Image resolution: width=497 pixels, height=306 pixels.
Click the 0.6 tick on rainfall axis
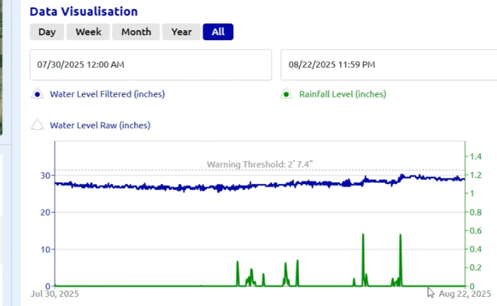coord(475,231)
